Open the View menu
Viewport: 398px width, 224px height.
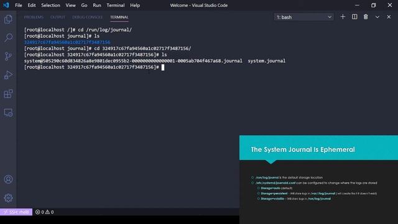[70, 6]
